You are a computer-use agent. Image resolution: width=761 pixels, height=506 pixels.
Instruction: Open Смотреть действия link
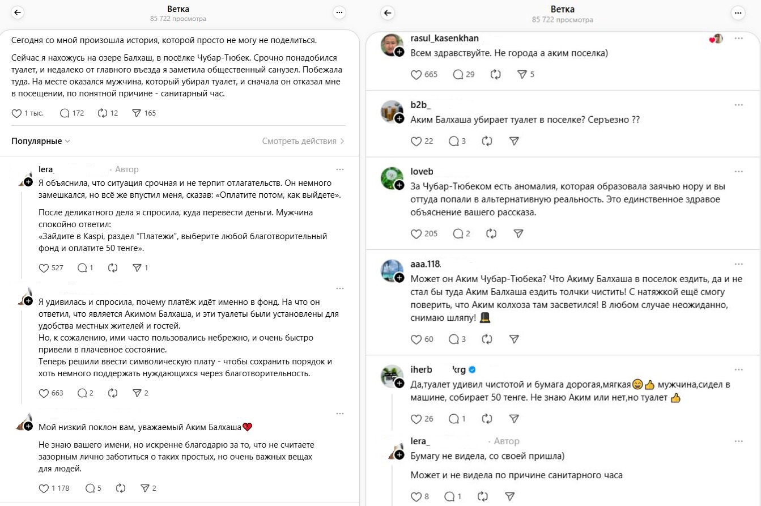tap(303, 141)
